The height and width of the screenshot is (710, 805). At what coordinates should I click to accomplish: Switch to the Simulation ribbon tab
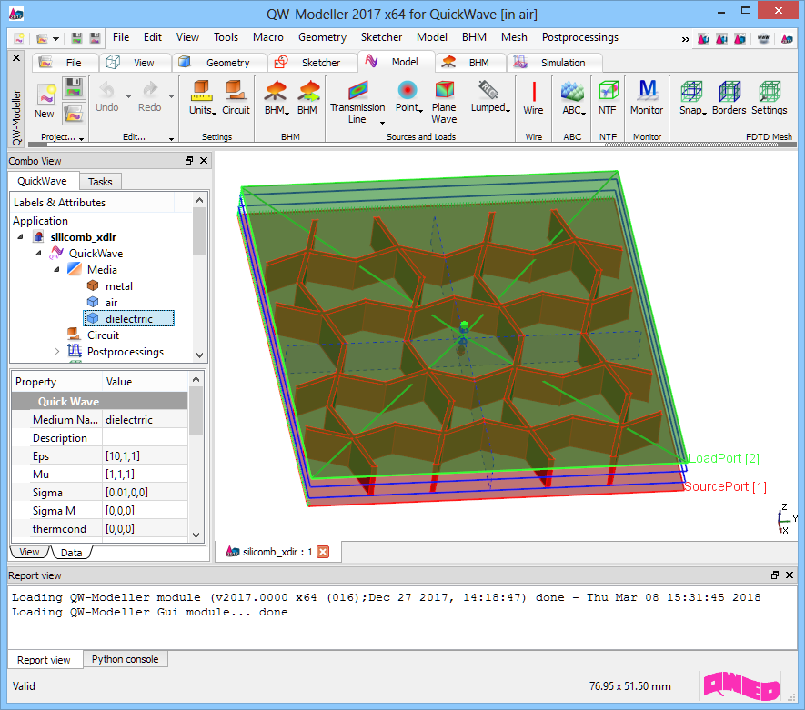(x=563, y=63)
